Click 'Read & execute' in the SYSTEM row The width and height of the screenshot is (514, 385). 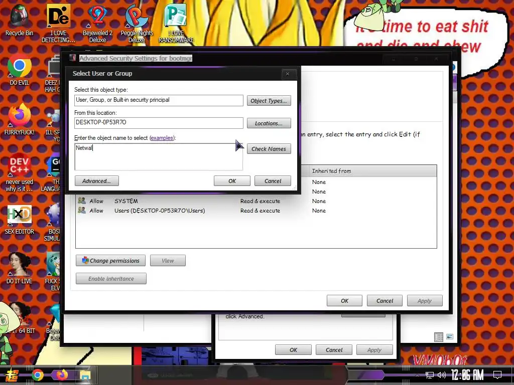coord(260,201)
